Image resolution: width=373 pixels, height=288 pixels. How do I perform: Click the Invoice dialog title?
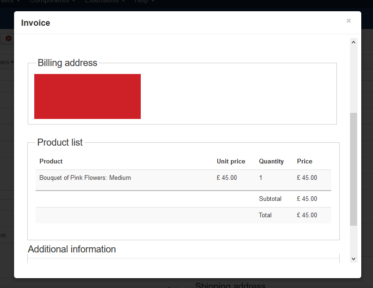[36, 23]
